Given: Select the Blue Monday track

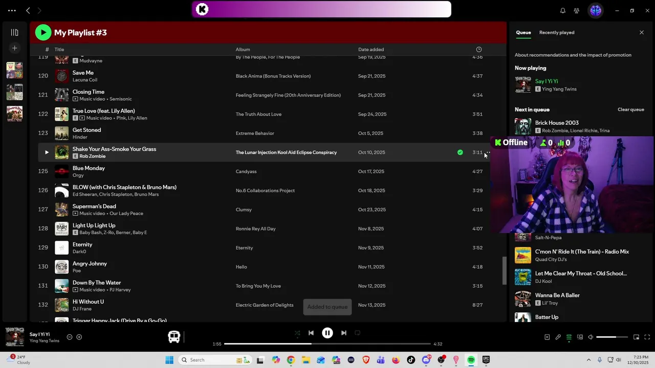Looking at the screenshot, I should (x=89, y=168).
